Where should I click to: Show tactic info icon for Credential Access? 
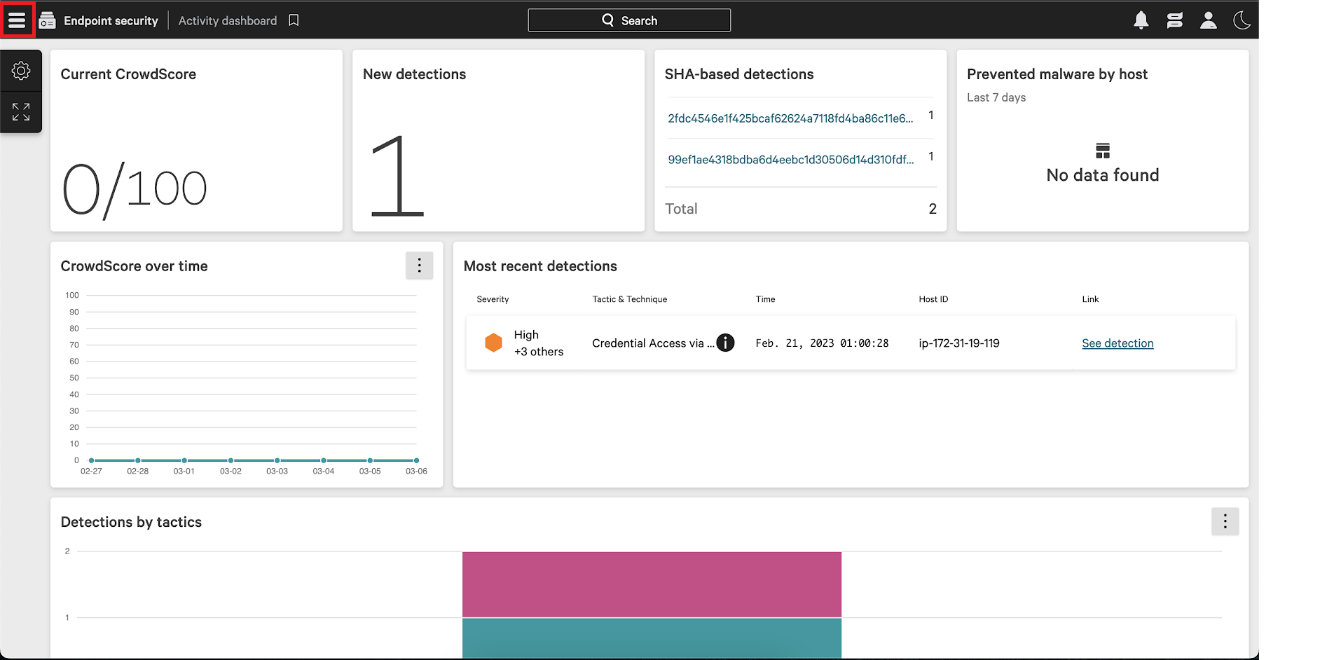click(725, 343)
